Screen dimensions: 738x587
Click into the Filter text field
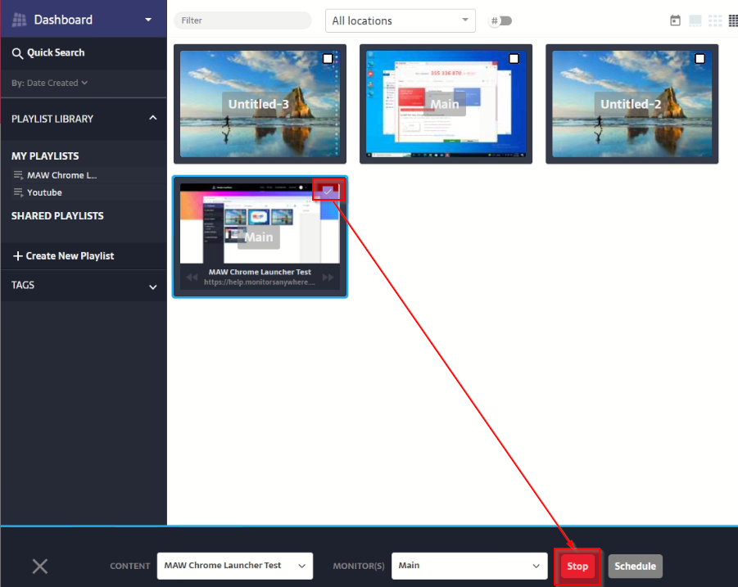click(242, 20)
